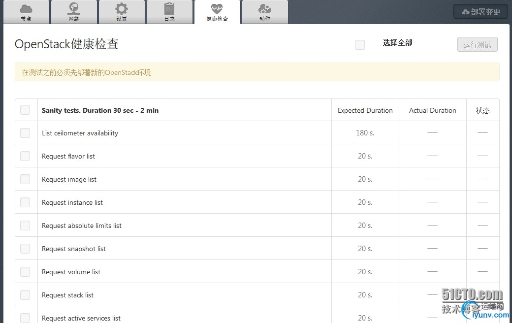Click the Sanity tests duration header text
The height and width of the screenshot is (323, 512).
point(100,110)
